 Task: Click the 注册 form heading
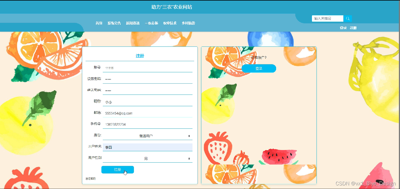click(140, 56)
